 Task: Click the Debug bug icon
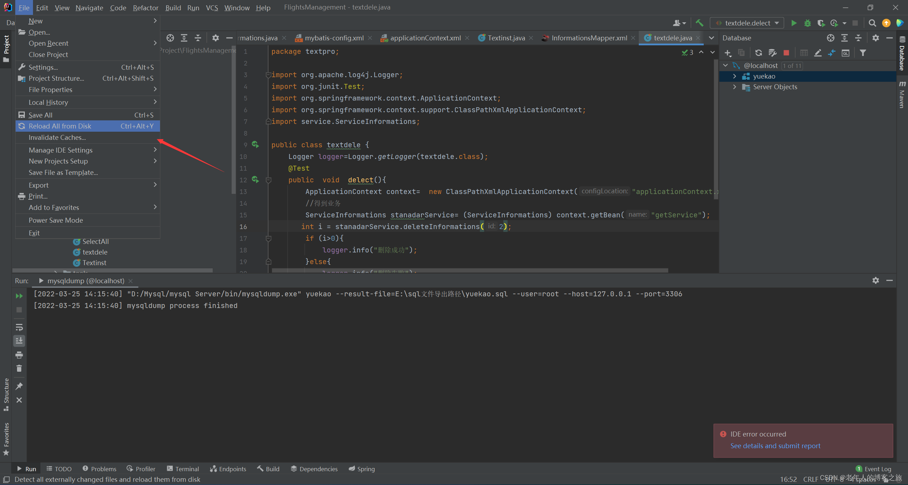[808, 23]
